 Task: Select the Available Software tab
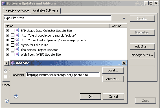tap(46, 10)
